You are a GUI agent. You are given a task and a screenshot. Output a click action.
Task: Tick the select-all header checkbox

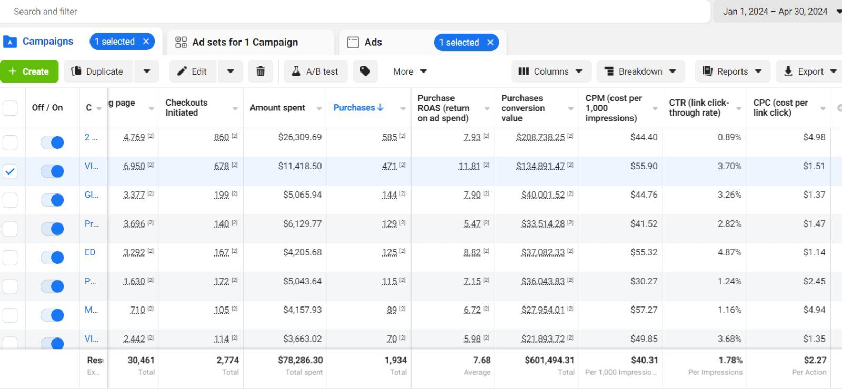pos(10,108)
